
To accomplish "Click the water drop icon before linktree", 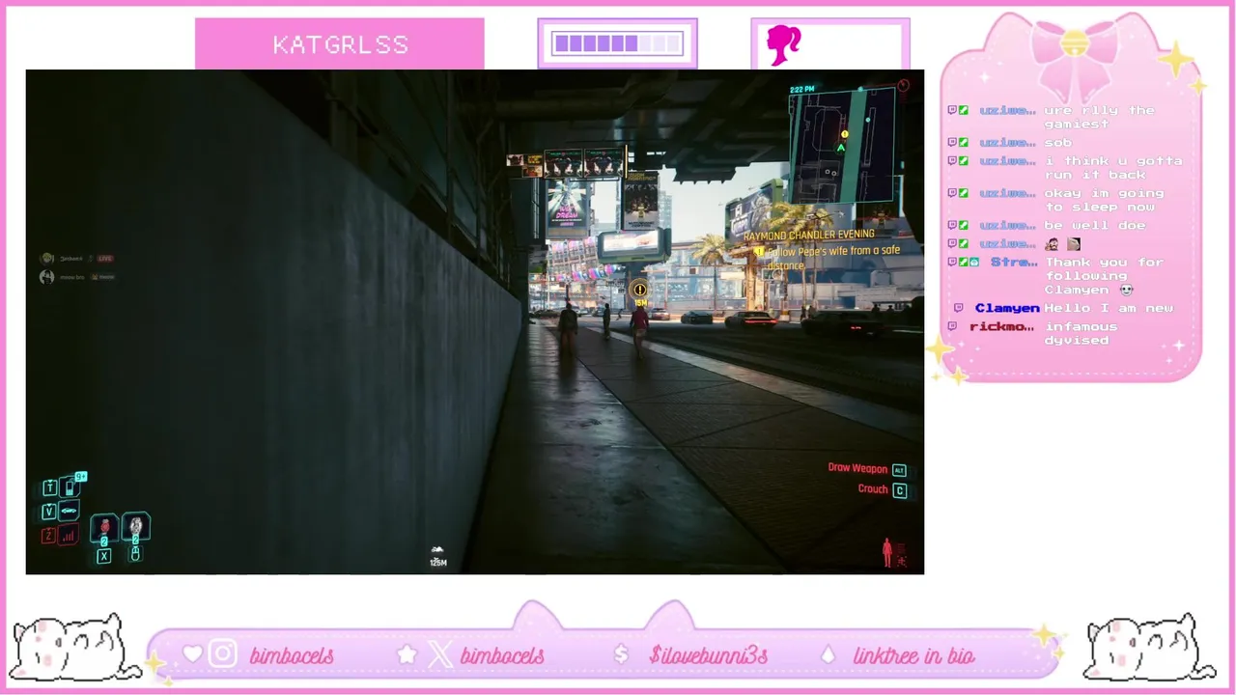I will [828, 654].
